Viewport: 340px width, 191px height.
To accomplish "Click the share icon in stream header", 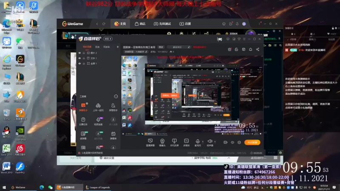I will click(258, 49).
